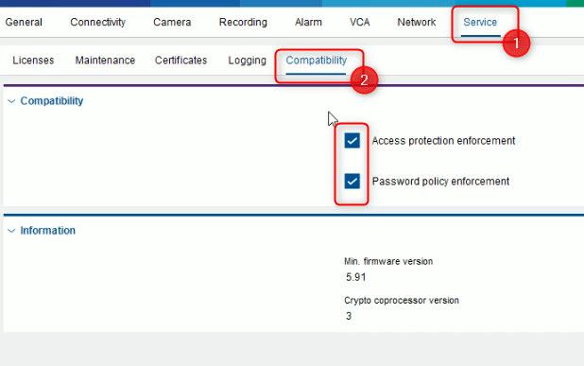This screenshot has width=584, height=366.
Task: Select the Service tab
Action: click(480, 23)
